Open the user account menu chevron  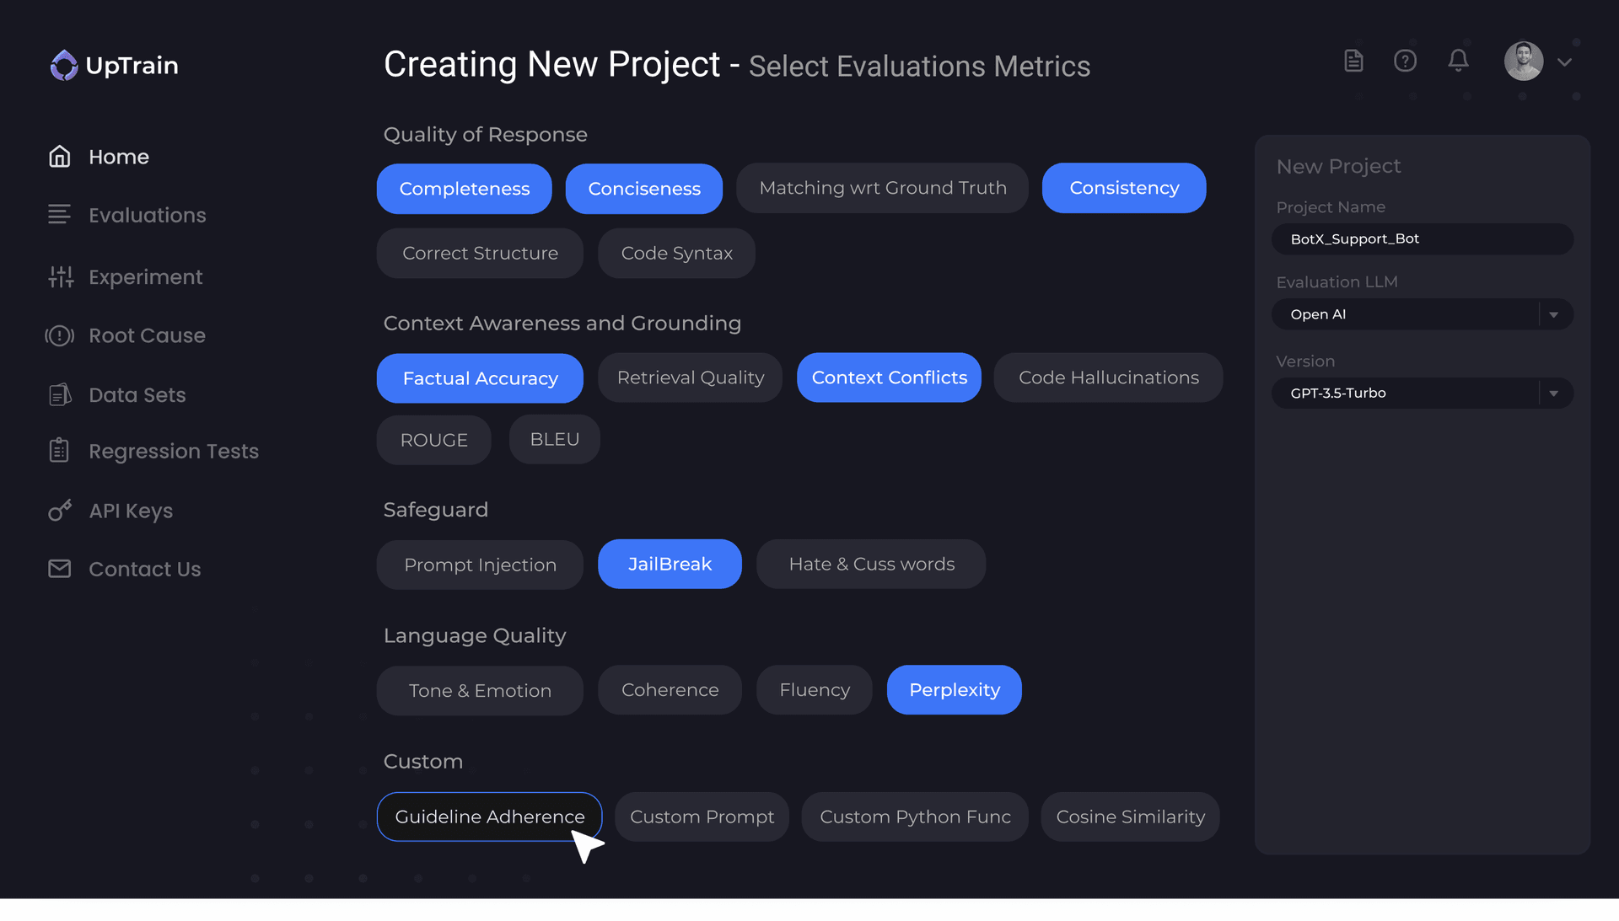coord(1566,62)
